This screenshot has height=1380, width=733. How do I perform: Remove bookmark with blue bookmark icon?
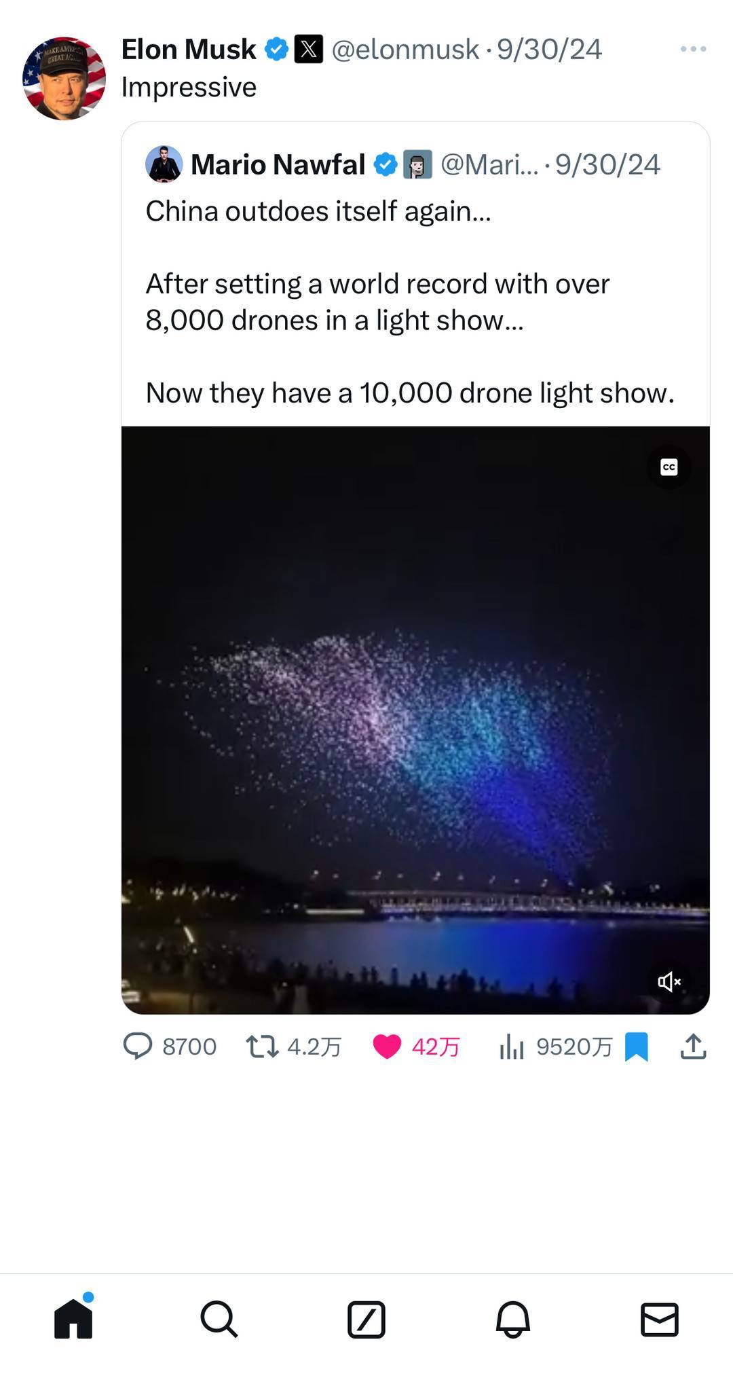(637, 1047)
